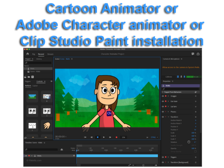Switch to the Rig mode tab
Screen dimensions: 224x168
[34, 54]
